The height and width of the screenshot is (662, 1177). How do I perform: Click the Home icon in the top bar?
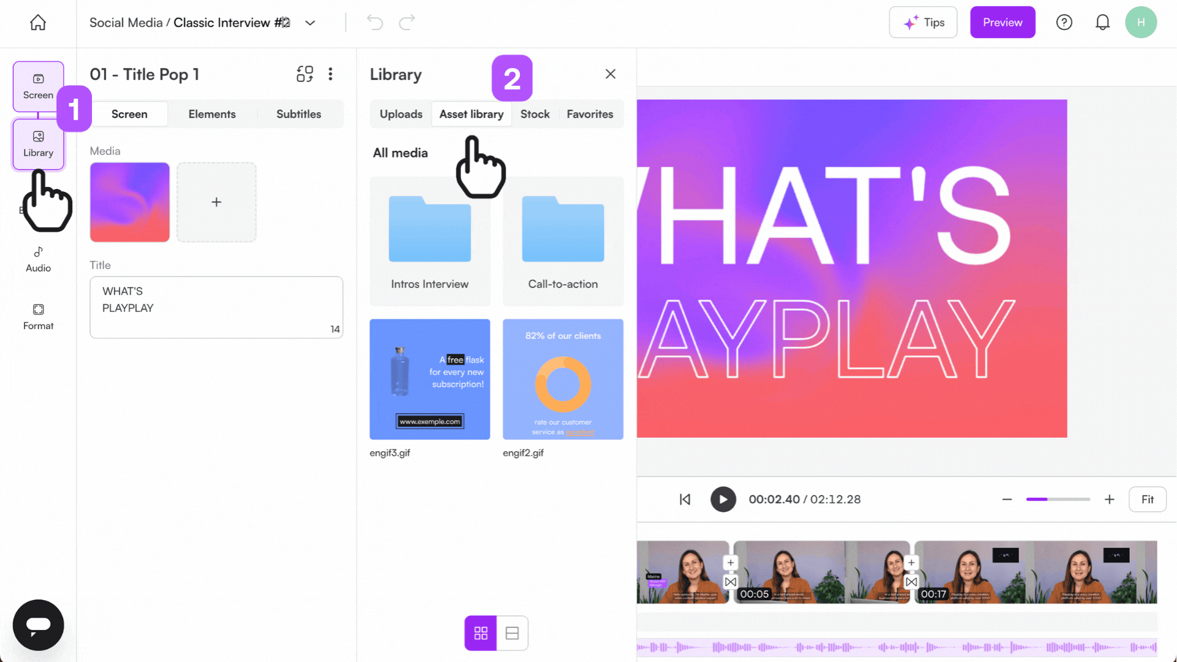pyautogui.click(x=37, y=22)
